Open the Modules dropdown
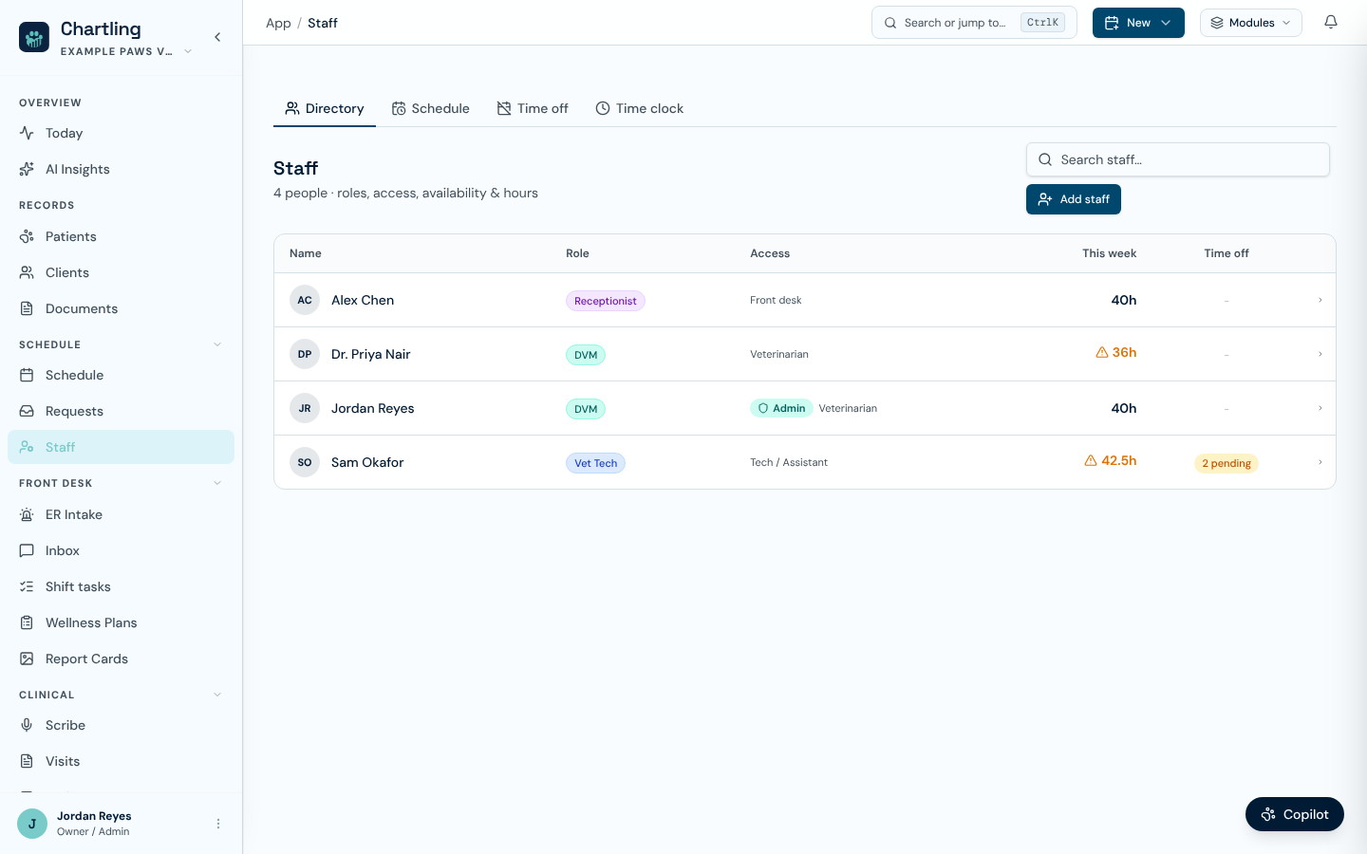 (x=1250, y=23)
